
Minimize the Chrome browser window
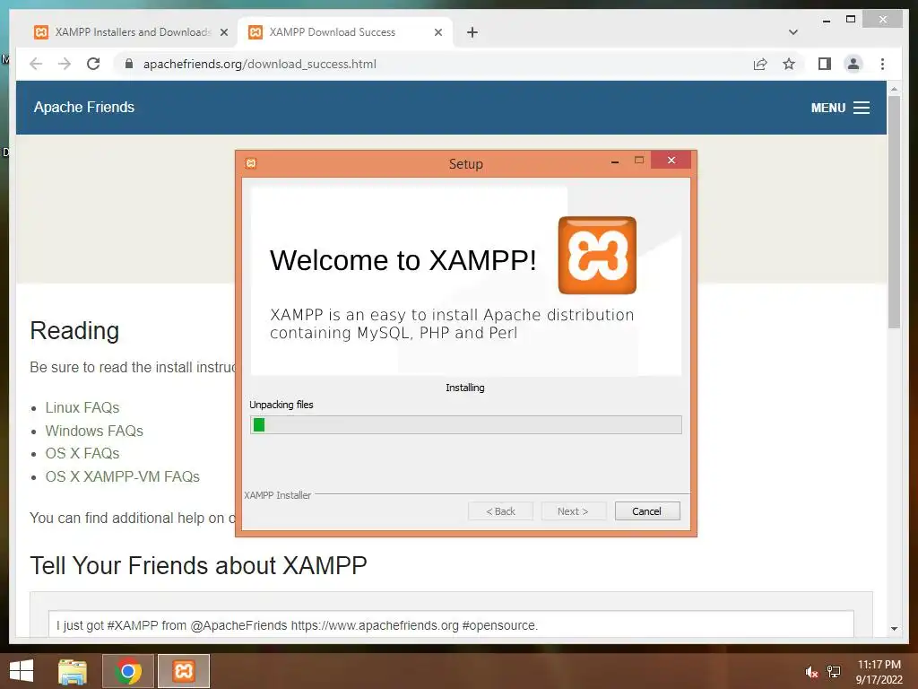coord(826,20)
